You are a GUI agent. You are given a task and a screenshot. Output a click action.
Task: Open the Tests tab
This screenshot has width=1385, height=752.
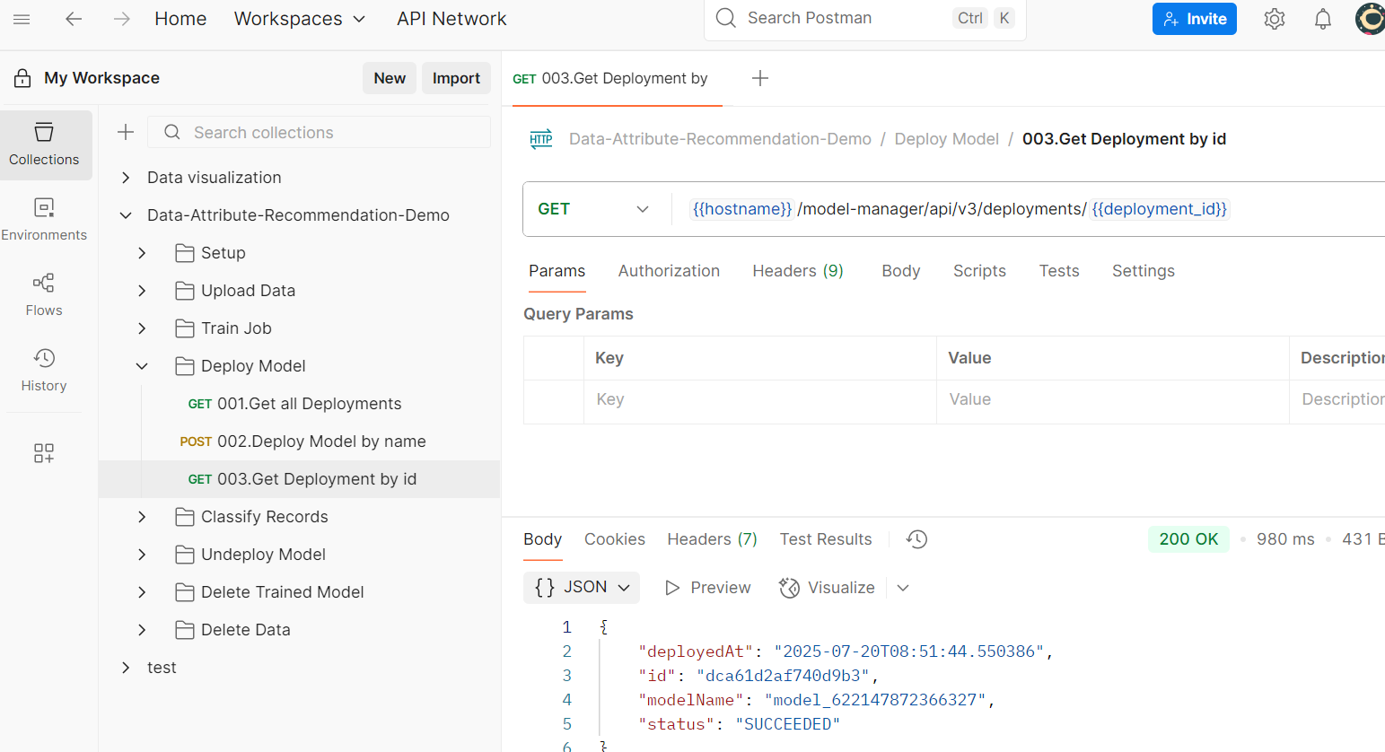pos(1059,271)
